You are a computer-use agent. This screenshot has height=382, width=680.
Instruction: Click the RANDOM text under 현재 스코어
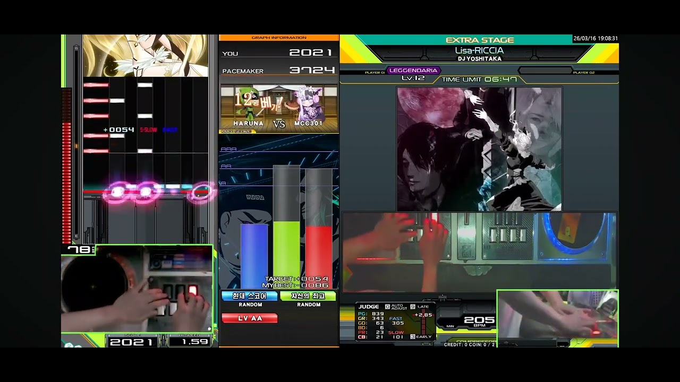[250, 305]
